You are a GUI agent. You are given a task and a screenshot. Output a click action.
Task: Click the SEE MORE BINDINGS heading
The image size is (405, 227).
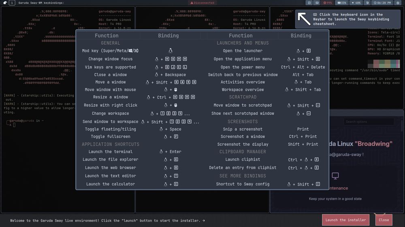pyautogui.click(x=243, y=176)
